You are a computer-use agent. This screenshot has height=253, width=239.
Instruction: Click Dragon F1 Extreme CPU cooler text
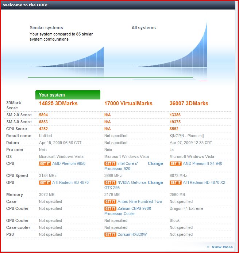click(x=186, y=208)
